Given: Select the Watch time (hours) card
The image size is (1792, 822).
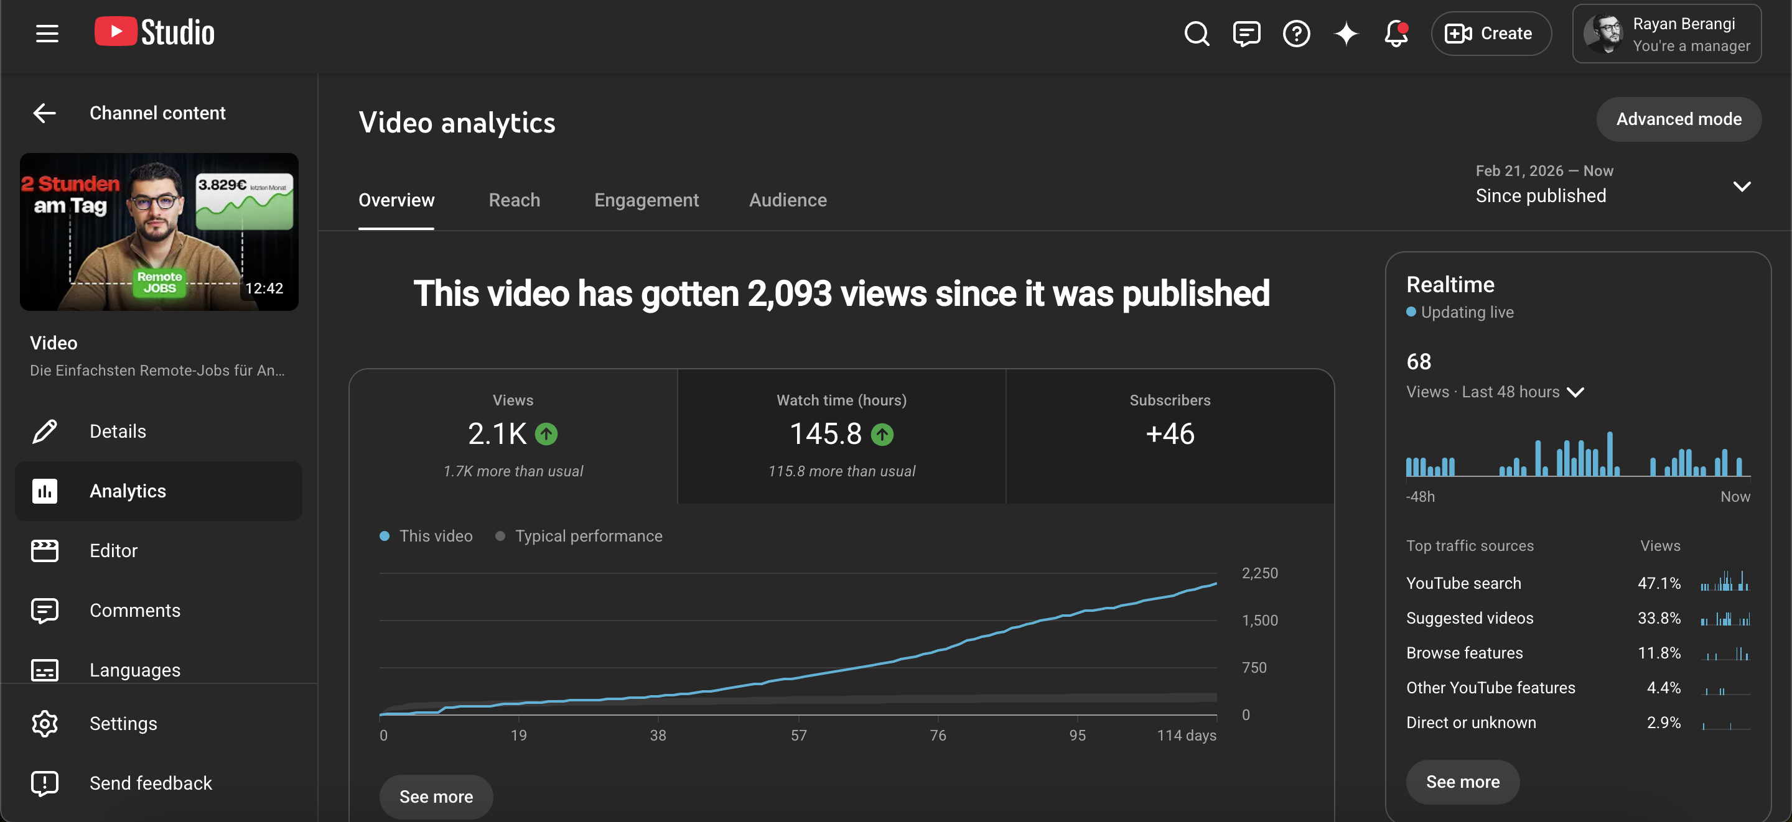Looking at the screenshot, I should 841,436.
